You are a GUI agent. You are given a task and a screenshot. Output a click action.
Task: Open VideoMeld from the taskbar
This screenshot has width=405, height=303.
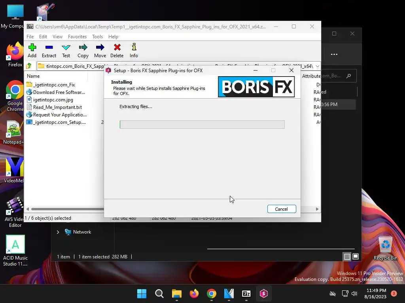click(x=229, y=294)
